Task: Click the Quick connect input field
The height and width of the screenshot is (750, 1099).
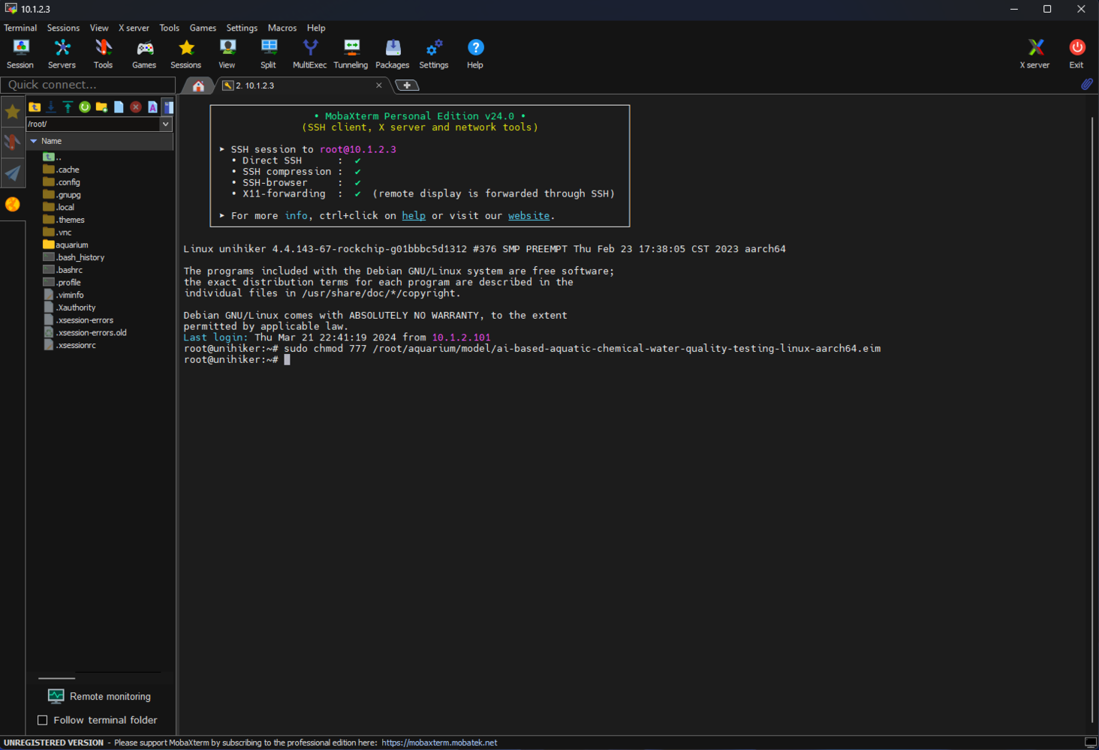Action: (87, 85)
